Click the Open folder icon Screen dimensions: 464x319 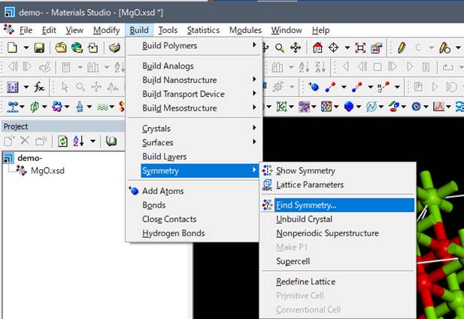(x=61, y=47)
